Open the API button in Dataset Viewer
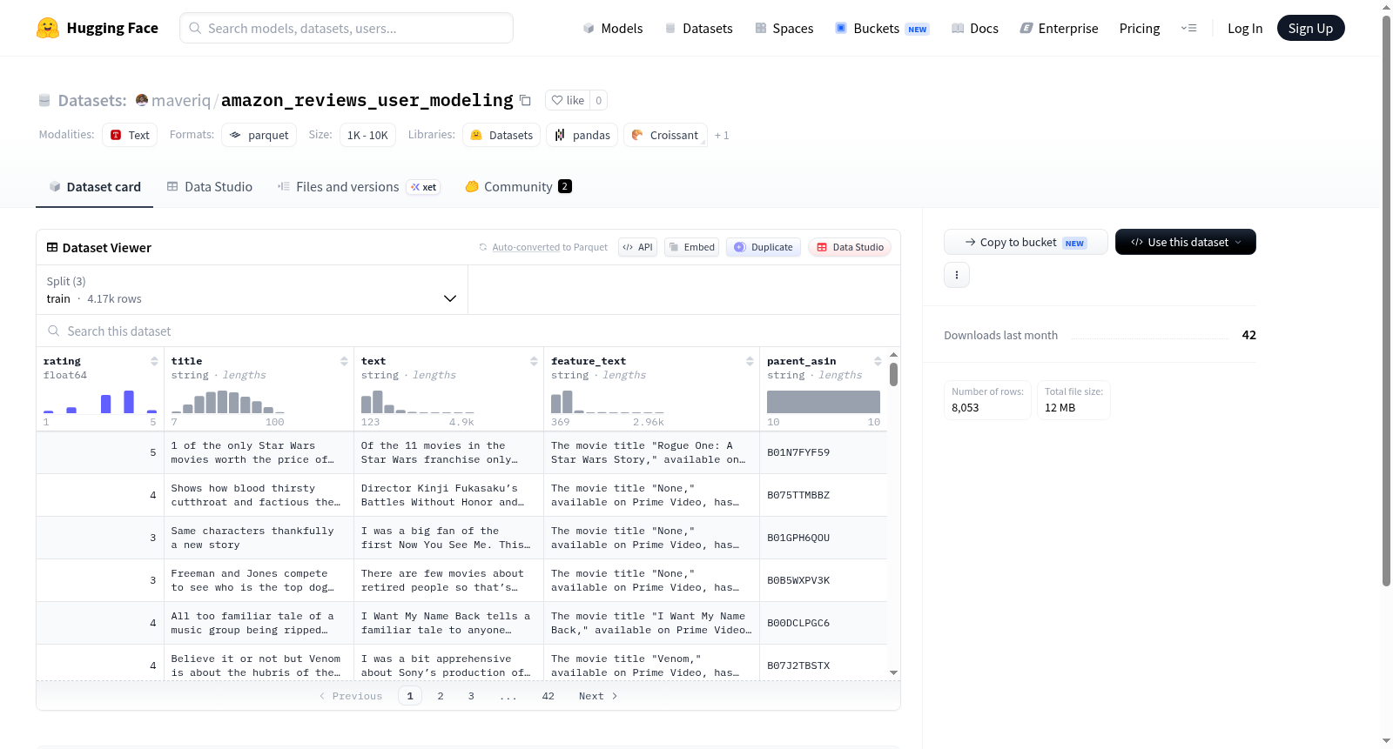Screen dimensions: 1393x749 point(637,247)
